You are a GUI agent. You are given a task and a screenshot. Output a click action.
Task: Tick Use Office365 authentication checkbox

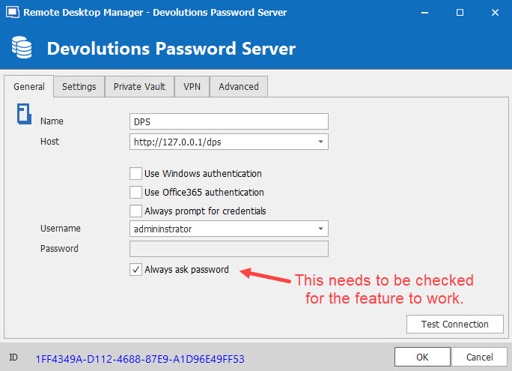pos(135,192)
